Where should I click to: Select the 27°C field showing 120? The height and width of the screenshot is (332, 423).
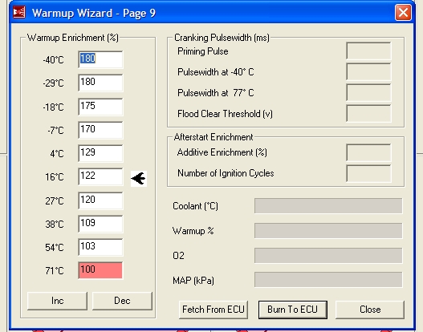[x=100, y=200]
